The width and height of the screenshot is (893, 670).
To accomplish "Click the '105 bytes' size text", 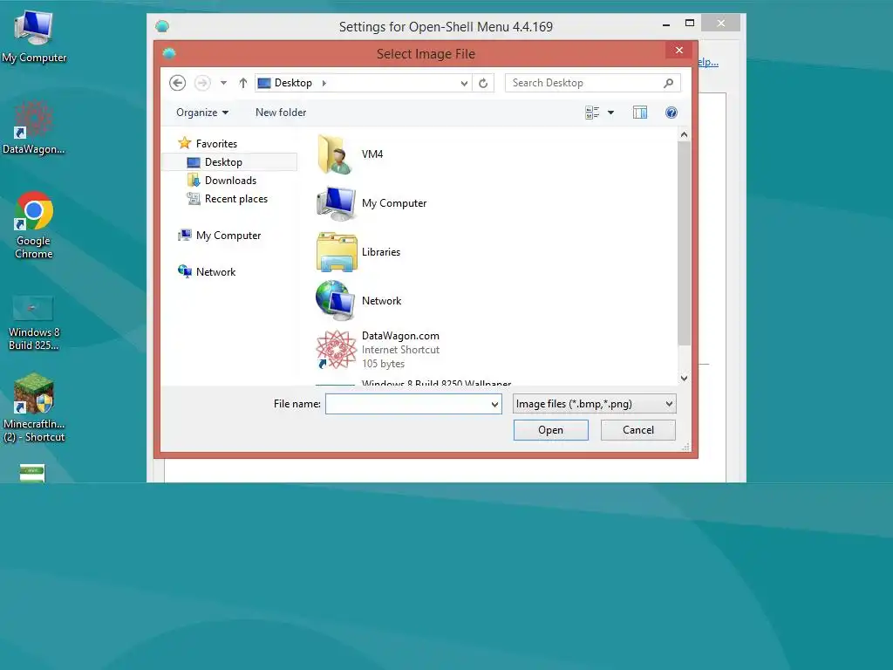I will [384, 364].
